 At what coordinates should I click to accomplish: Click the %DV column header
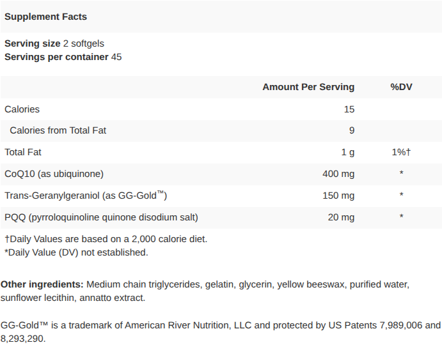(401, 87)
